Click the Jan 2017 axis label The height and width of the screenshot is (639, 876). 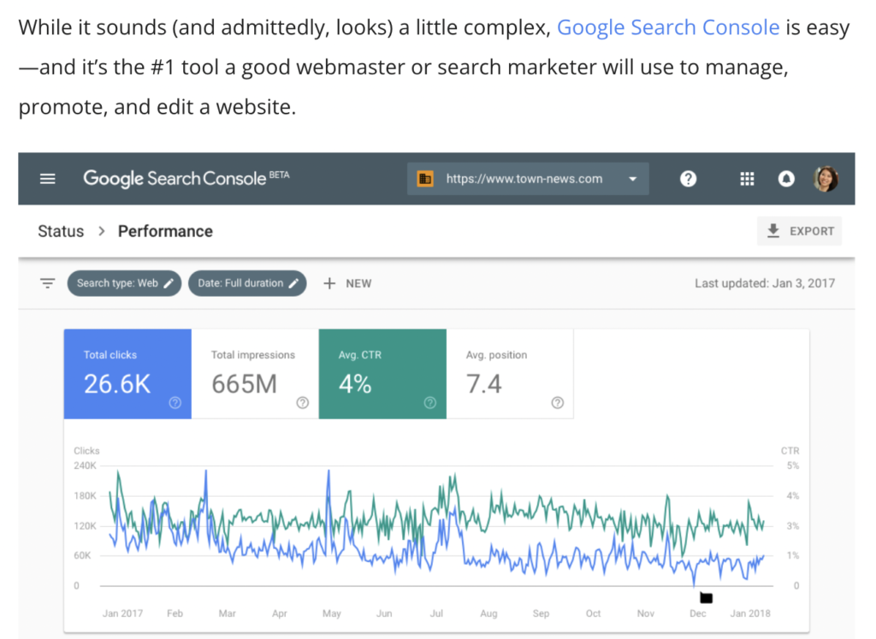click(122, 613)
